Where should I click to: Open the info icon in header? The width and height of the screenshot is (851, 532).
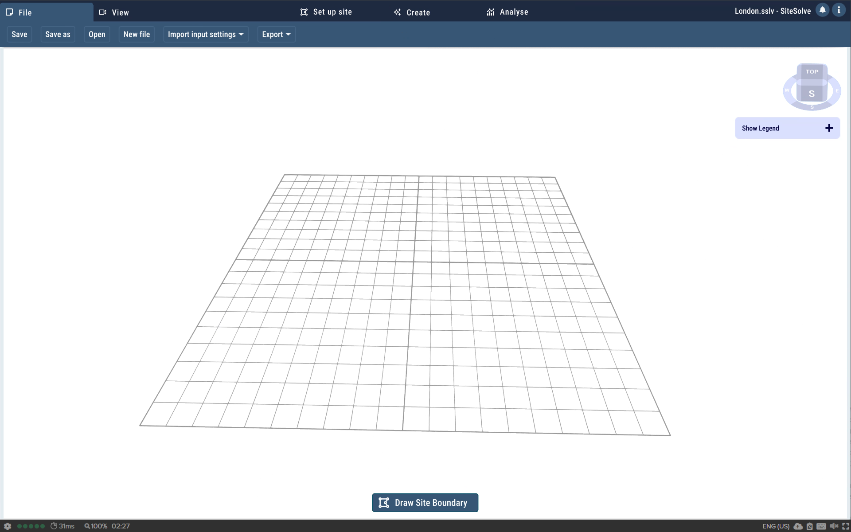839,10
